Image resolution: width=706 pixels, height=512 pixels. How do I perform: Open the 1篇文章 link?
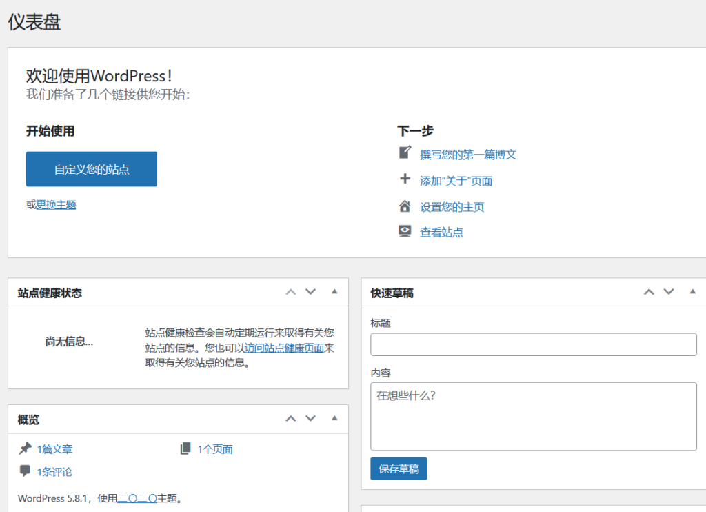click(x=54, y=449)
